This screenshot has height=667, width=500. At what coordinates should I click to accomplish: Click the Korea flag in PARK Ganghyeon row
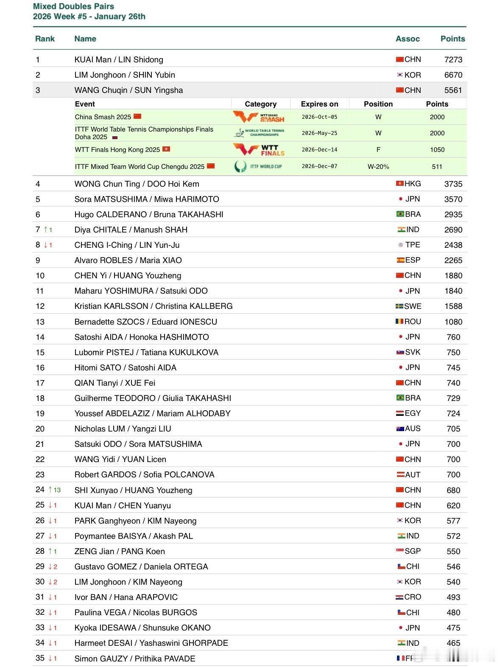click(399, 520)
